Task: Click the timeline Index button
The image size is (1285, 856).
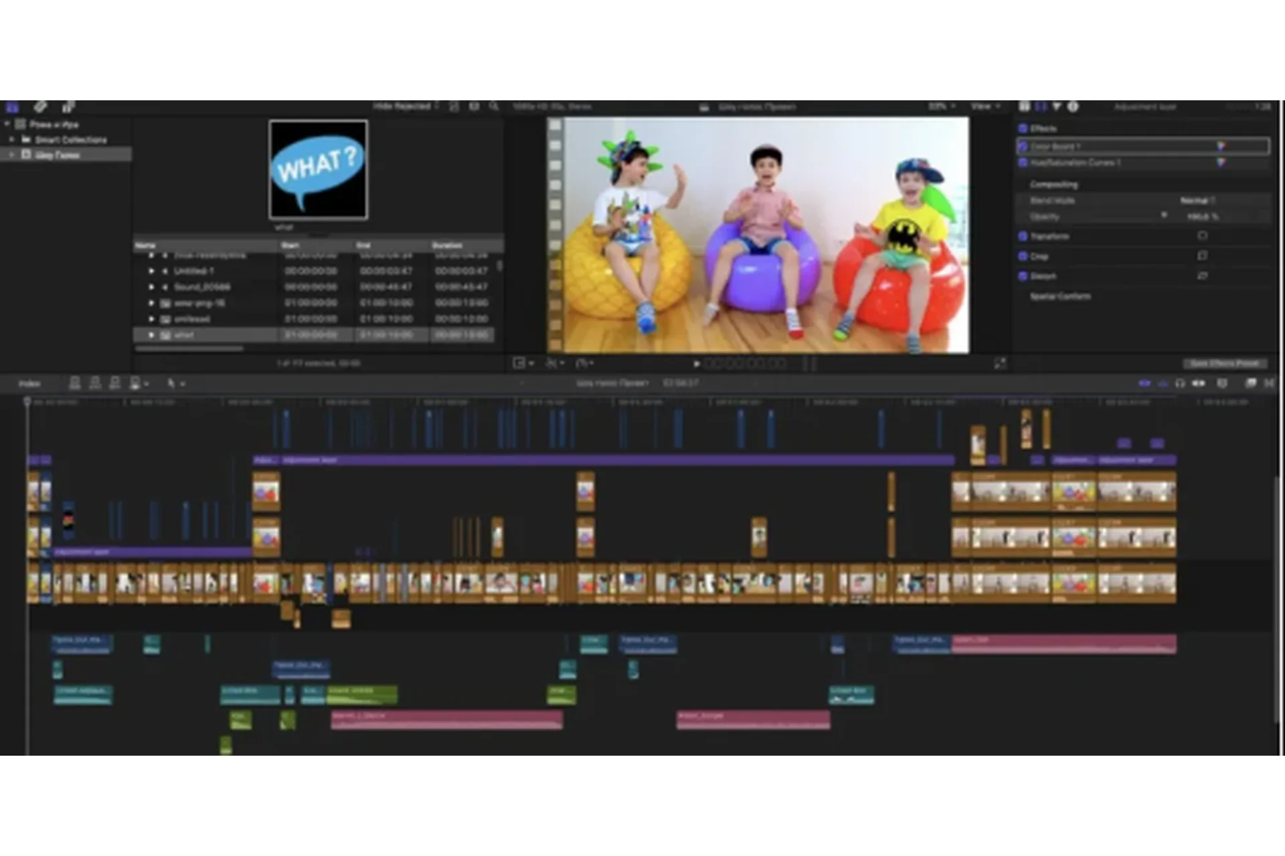Action: click(29, 383)
